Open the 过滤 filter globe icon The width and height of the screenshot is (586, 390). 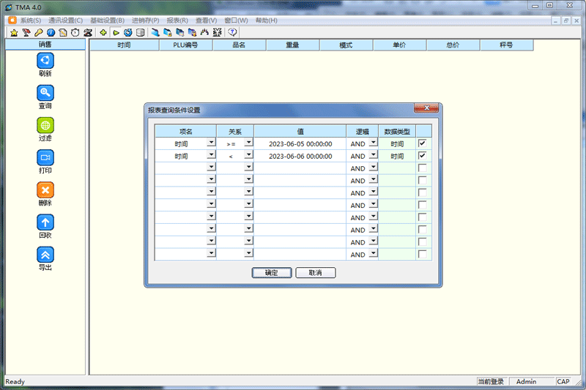click(x=45, y=125)
